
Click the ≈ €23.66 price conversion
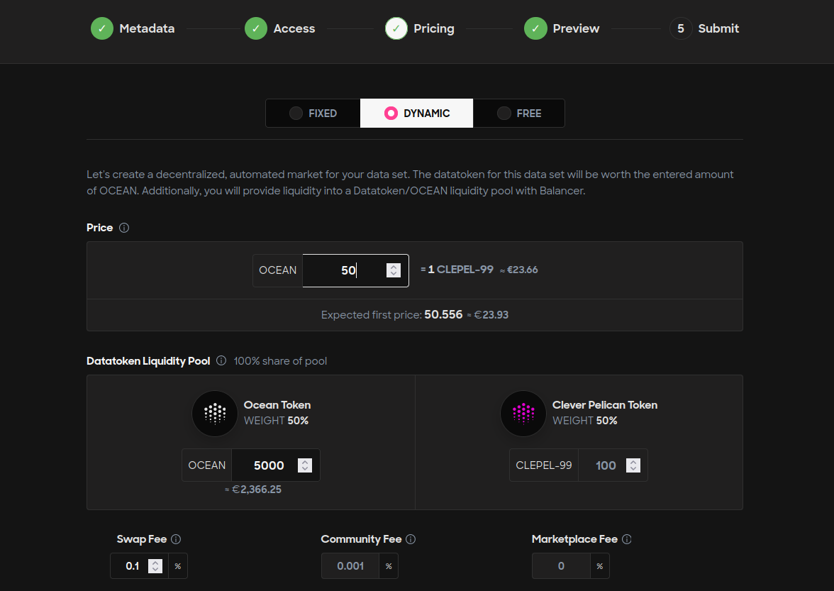point(518,270)
